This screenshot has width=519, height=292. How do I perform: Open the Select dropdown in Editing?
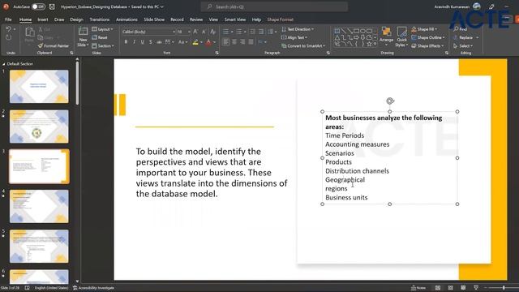tap(463, 45)
